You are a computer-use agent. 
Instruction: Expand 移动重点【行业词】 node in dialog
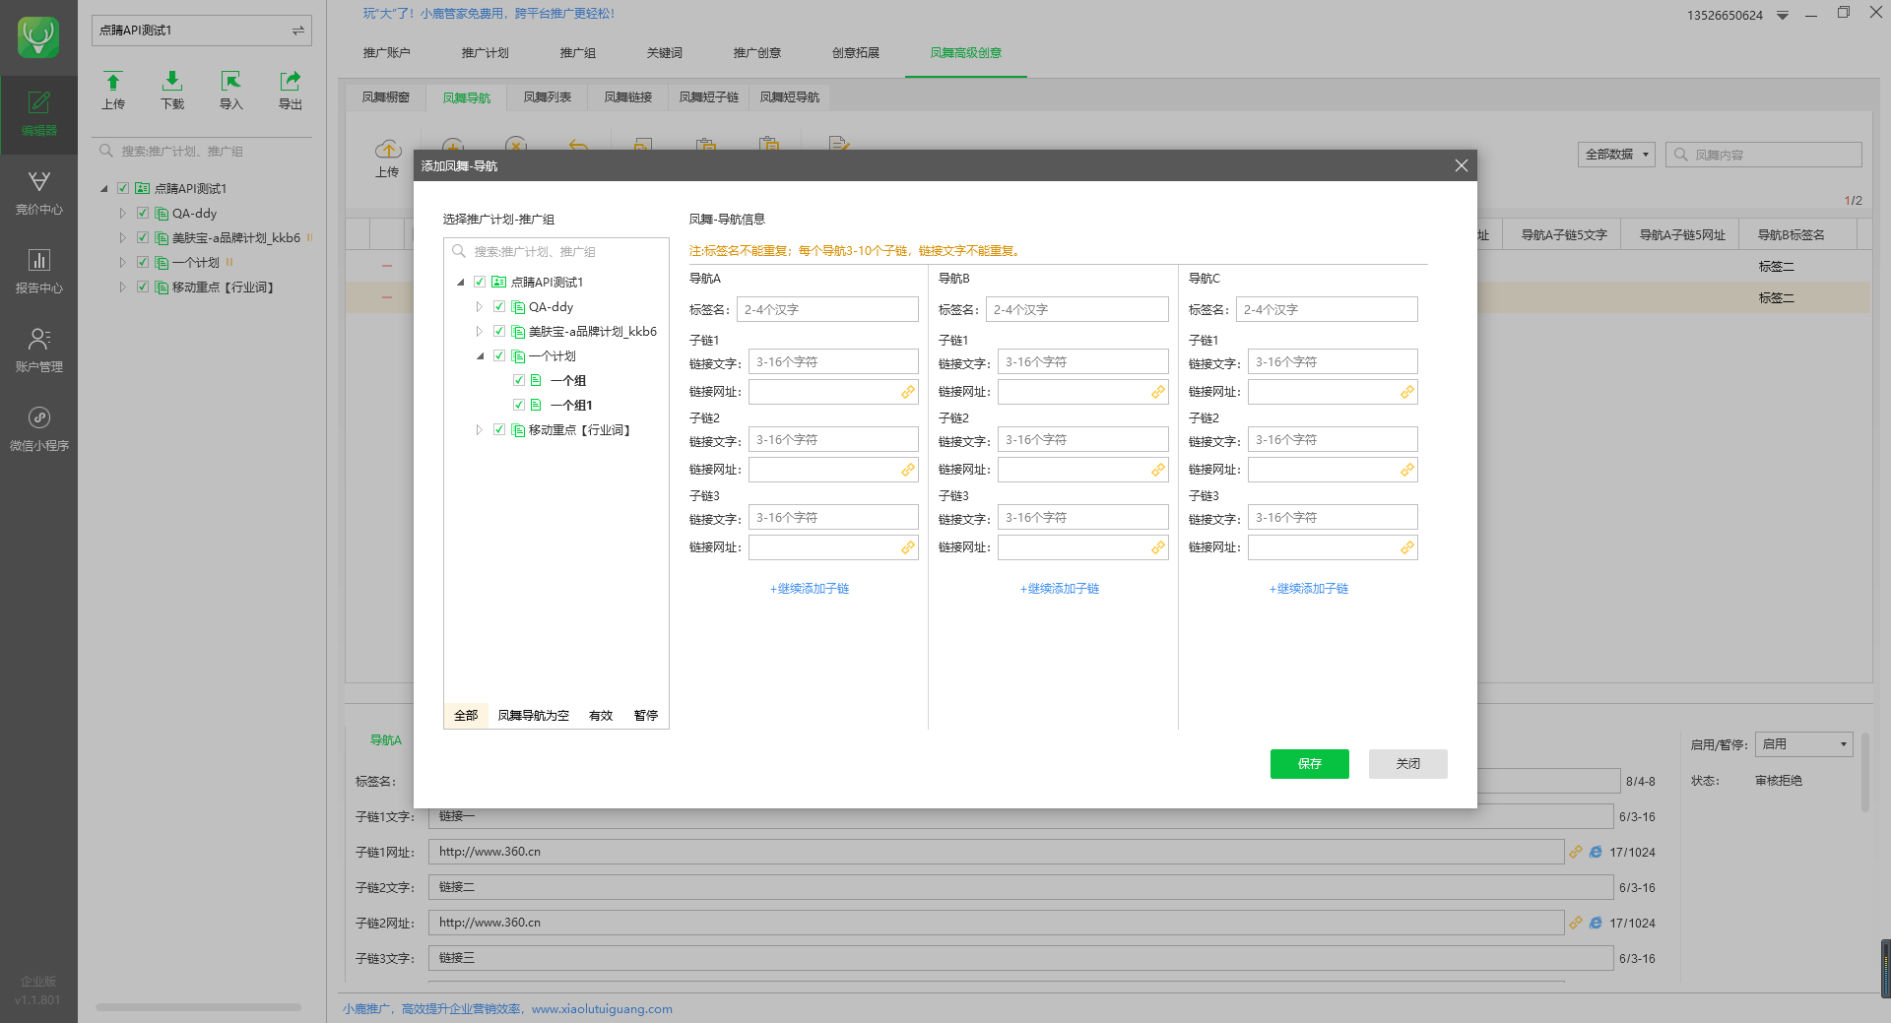[x=480, y=429]
